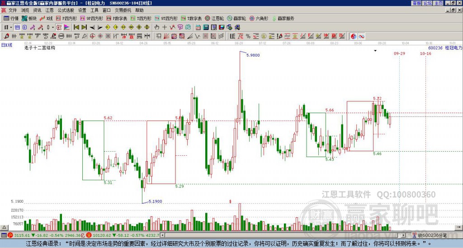Switch to the K线 candlestick view
Screen dimensions: 463x248
[46, 18]
